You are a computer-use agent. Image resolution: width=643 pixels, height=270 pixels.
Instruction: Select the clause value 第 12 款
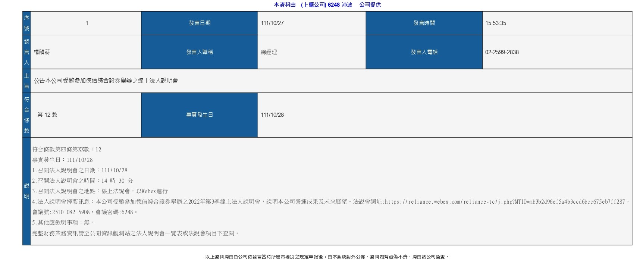tap(47, 115)
